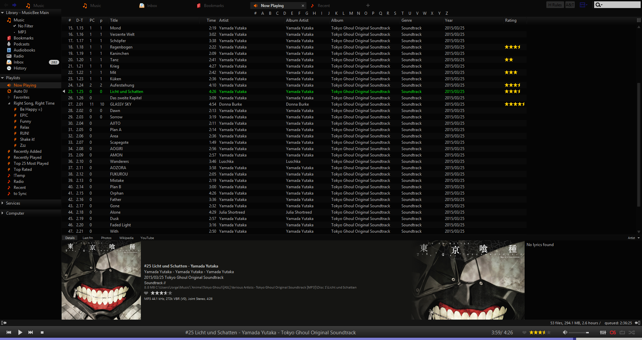Set the star rating in the player bar

tap(540, 332)
